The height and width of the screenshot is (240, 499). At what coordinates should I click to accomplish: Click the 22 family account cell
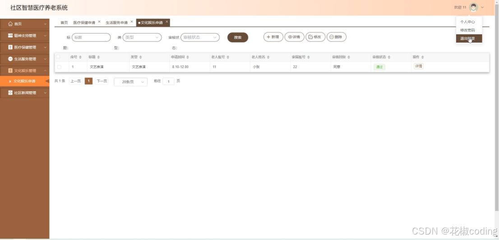[295, 67]
